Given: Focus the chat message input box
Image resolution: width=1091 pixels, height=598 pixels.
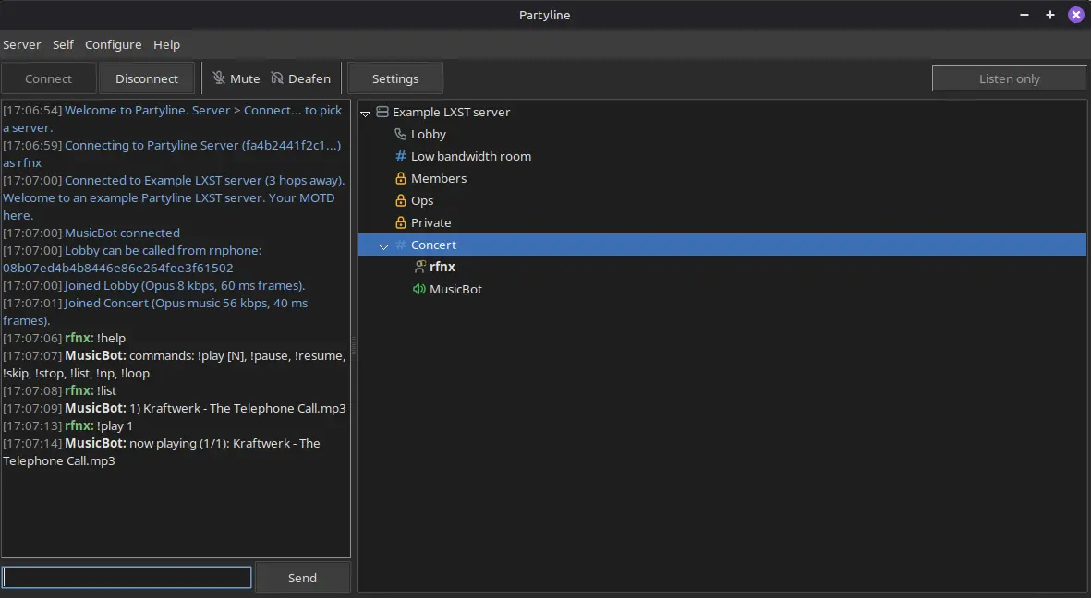Looking at the screenshot, I should click(x=127, y=577).
